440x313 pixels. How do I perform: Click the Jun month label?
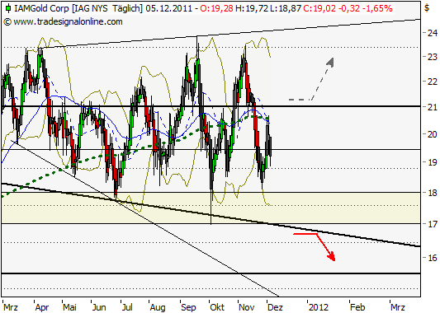99,307
